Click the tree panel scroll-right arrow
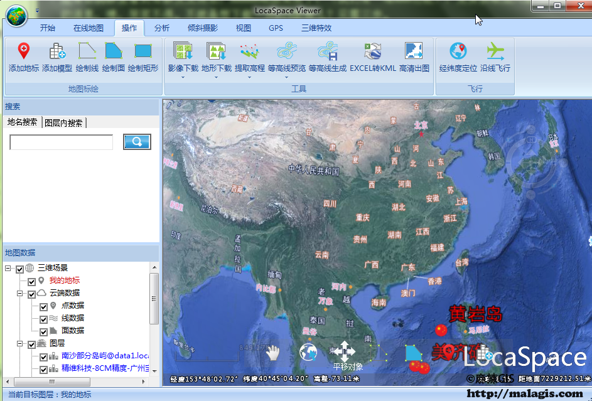This screenshot has width=592, height=401. tap(144, 382)
